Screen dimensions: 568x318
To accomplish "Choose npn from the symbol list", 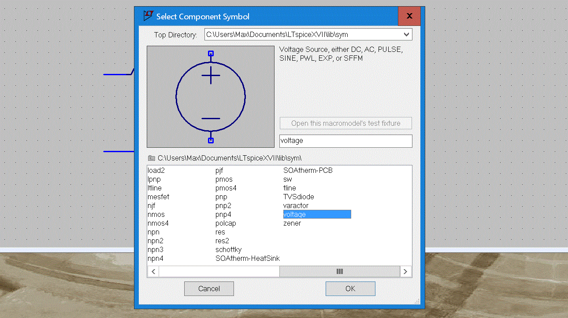I will click(x=154, y=232).
